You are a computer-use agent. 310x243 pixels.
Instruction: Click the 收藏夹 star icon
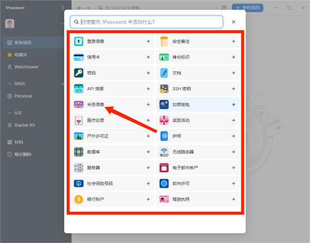pos(9,55)
